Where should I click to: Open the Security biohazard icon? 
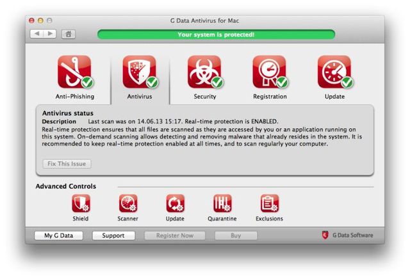205,72
